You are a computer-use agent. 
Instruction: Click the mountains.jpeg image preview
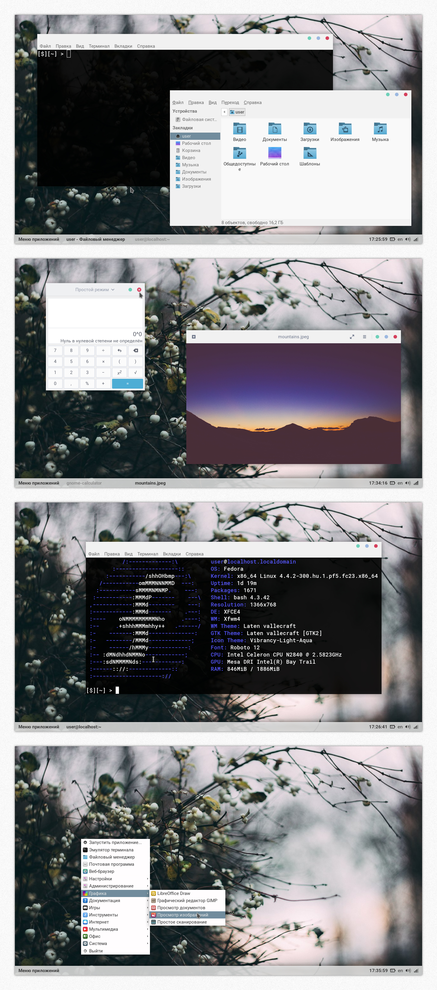tap(293, 404)
